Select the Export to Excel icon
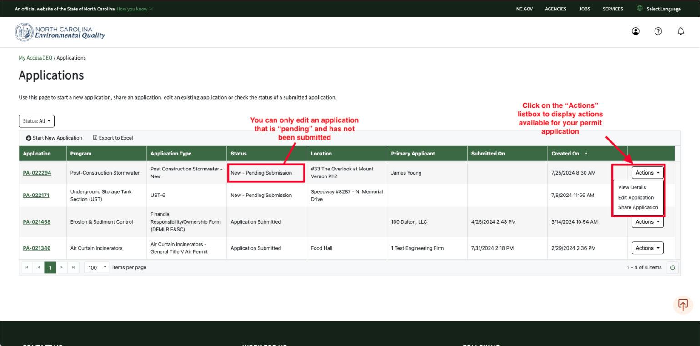Image resolution: width=700 pixels, height=346 pixels. pyautogui.click(x=95, y=138)
